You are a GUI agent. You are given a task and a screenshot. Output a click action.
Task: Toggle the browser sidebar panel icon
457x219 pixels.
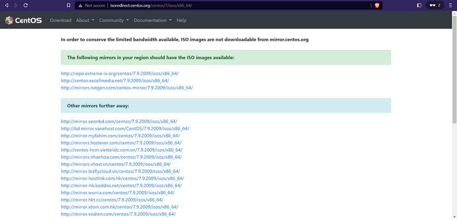tap(419, 5)
